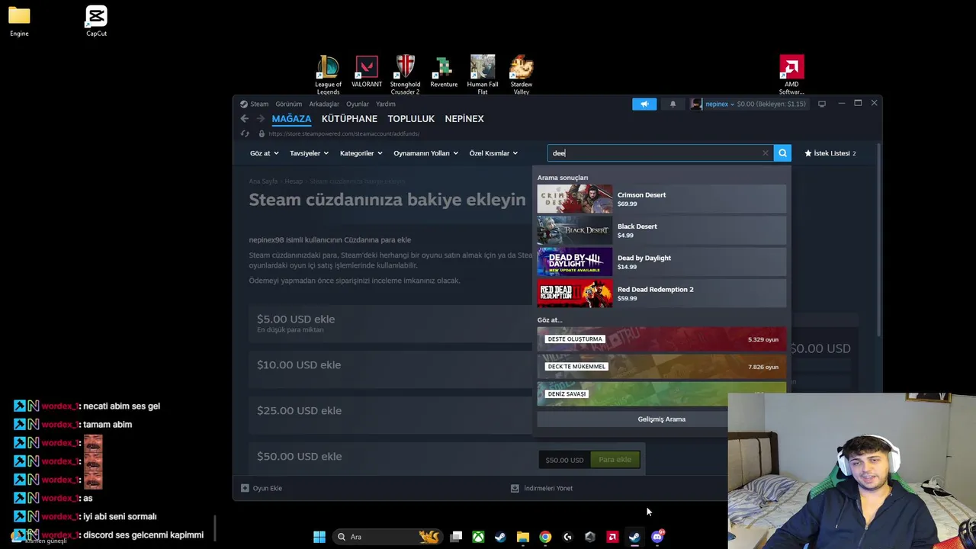
Task: Click the Gelişmiş Arama button
Action: pos(662,419)
